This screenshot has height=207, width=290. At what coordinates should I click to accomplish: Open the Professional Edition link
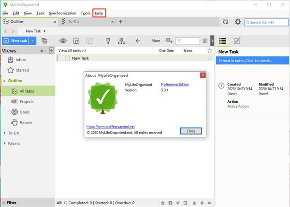click(175, 84)
